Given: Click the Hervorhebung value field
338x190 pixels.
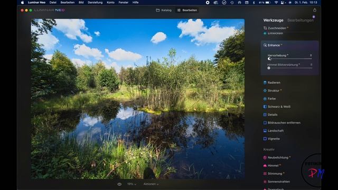Looking at the screenshot, I should point(311,55).
